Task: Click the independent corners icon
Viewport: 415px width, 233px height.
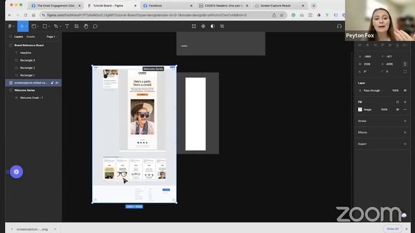Action: coord(405,72)
